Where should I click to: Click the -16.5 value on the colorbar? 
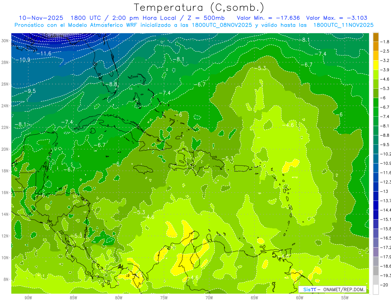(386, 238)
